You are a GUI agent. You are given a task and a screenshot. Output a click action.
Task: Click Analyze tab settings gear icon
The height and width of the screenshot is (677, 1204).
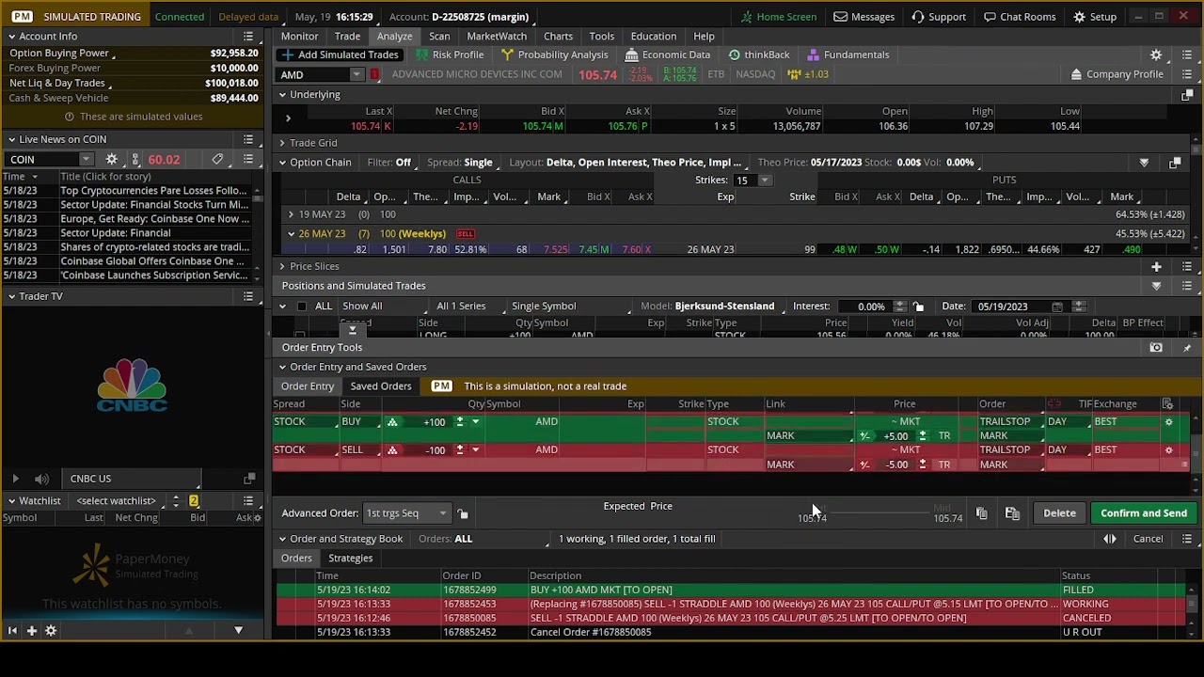pos(1156,55)
